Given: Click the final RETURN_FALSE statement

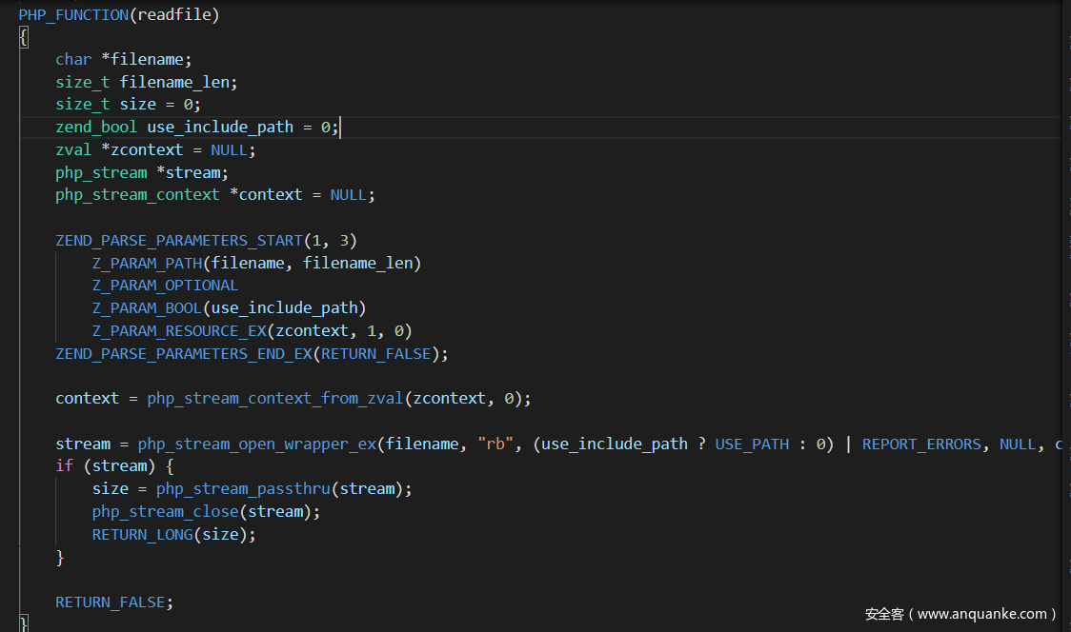Looking at the screenshot, I should (111, 602).
